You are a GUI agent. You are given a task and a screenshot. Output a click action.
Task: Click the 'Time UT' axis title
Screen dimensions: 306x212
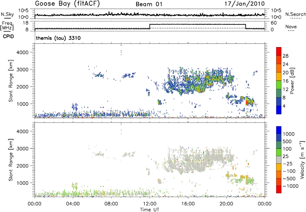[x=150, y=210]
